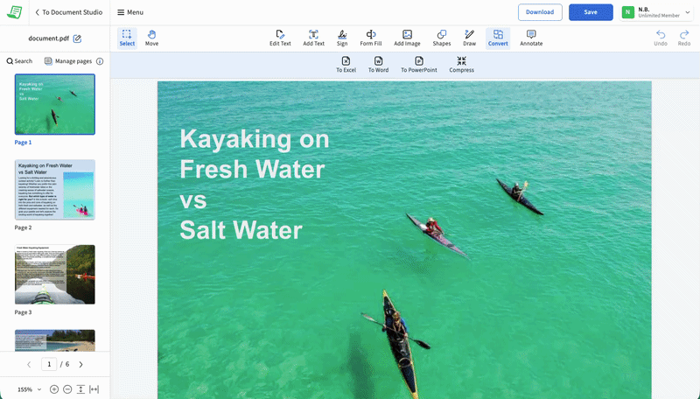The width and height of the screenshot is (700, 399).
Task: Open the 155% zoom dropdown
Action: pyautogui.click(x=30, y=389)
